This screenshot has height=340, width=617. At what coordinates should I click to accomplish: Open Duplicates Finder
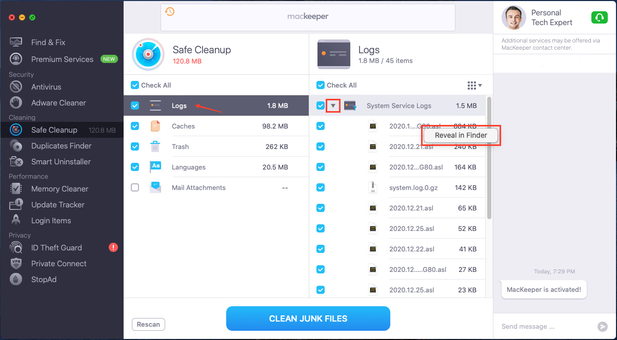click(61, 146)
